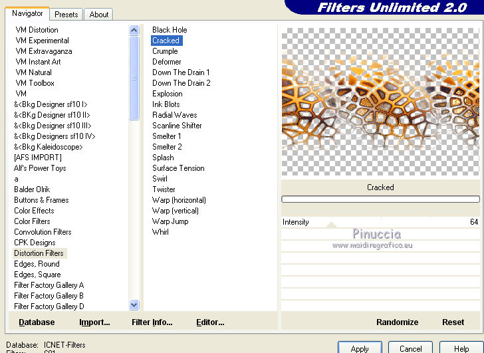
Task: Select VM Extravaganza category
Action: pyautogui.click(x=44, y=51)
